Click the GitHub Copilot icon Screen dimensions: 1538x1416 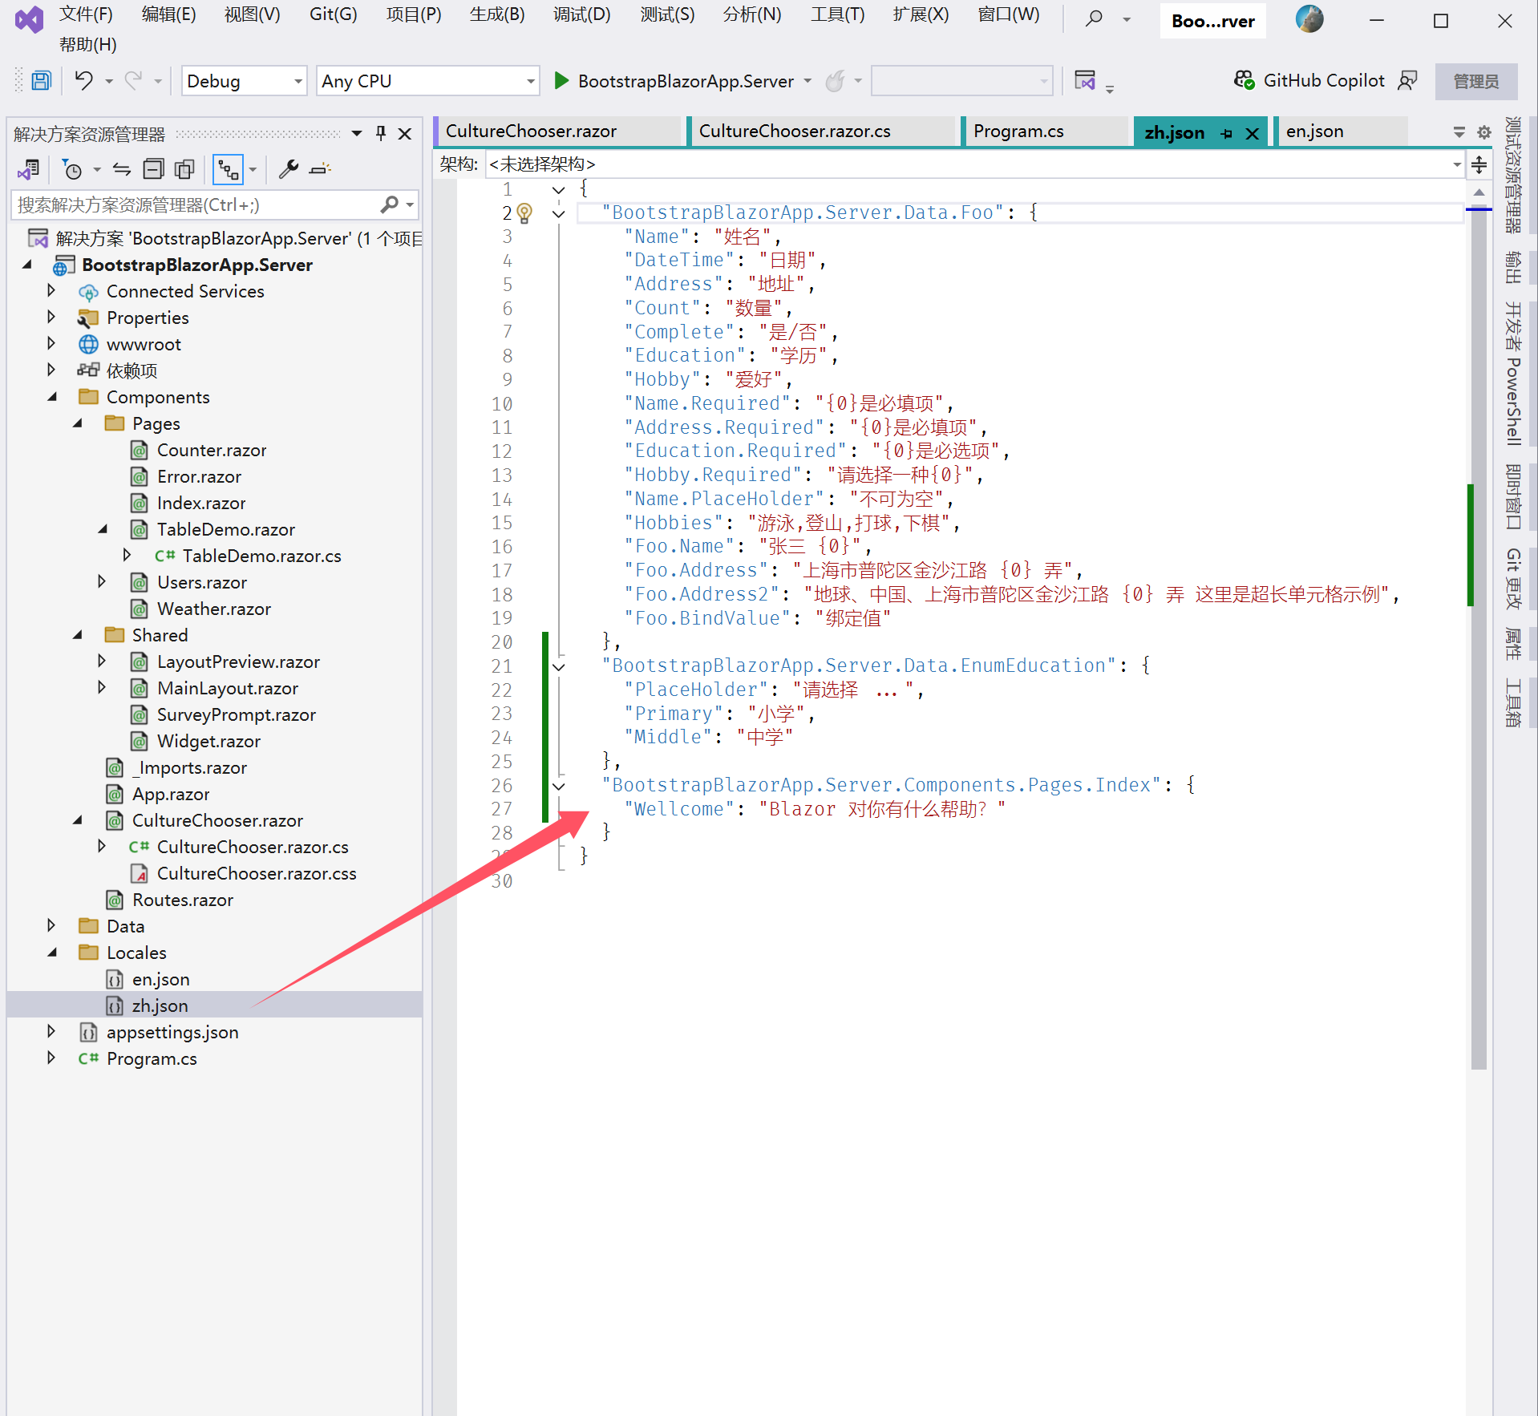coord(1245,81)
